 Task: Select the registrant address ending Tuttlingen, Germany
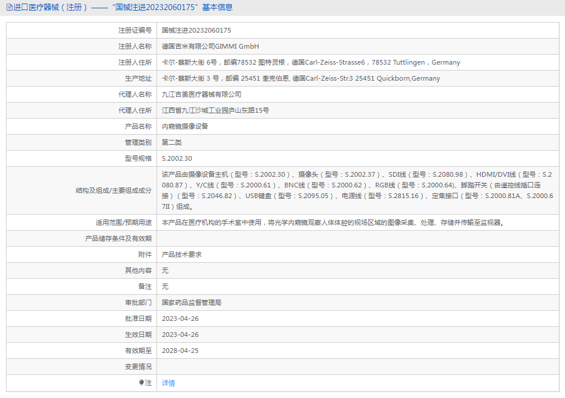click(x=311, y=62)
